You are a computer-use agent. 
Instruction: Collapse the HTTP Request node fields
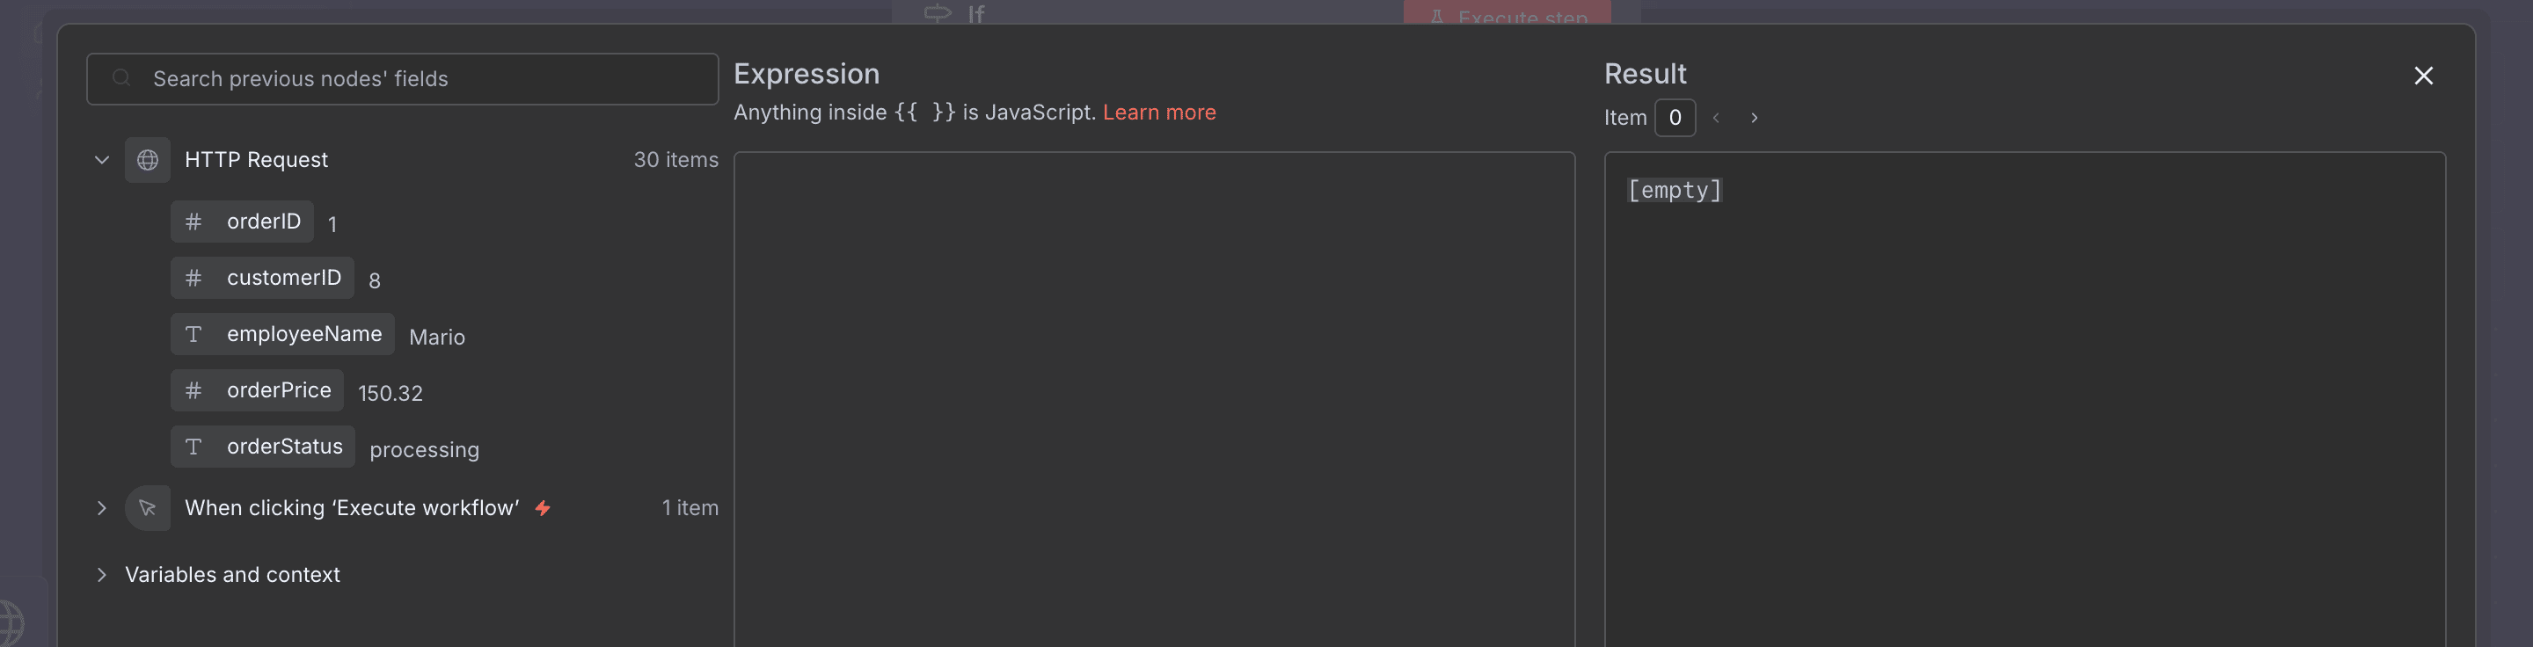[101, 160]
